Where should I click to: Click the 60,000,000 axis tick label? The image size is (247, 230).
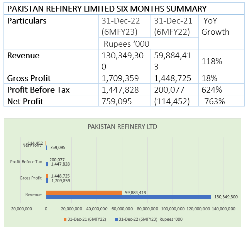click(x=122, y=209)
